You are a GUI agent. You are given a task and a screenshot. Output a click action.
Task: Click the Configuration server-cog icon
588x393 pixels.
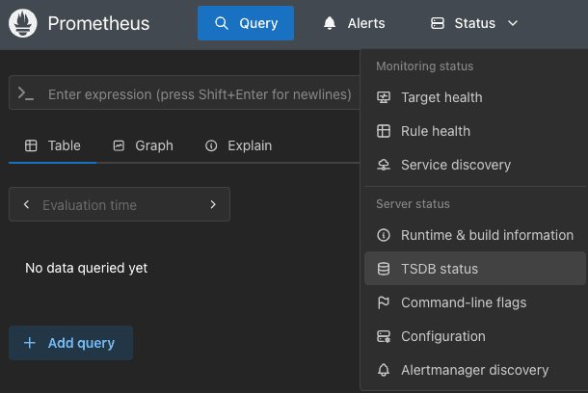(384, 336)
